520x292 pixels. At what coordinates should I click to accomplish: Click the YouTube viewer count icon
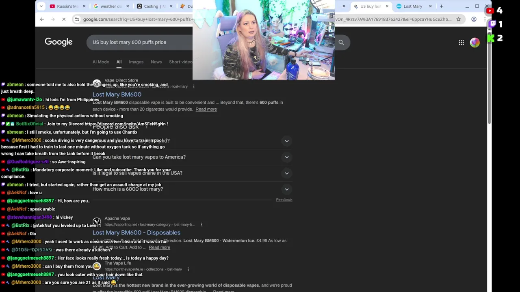click(x=490, y=11)
